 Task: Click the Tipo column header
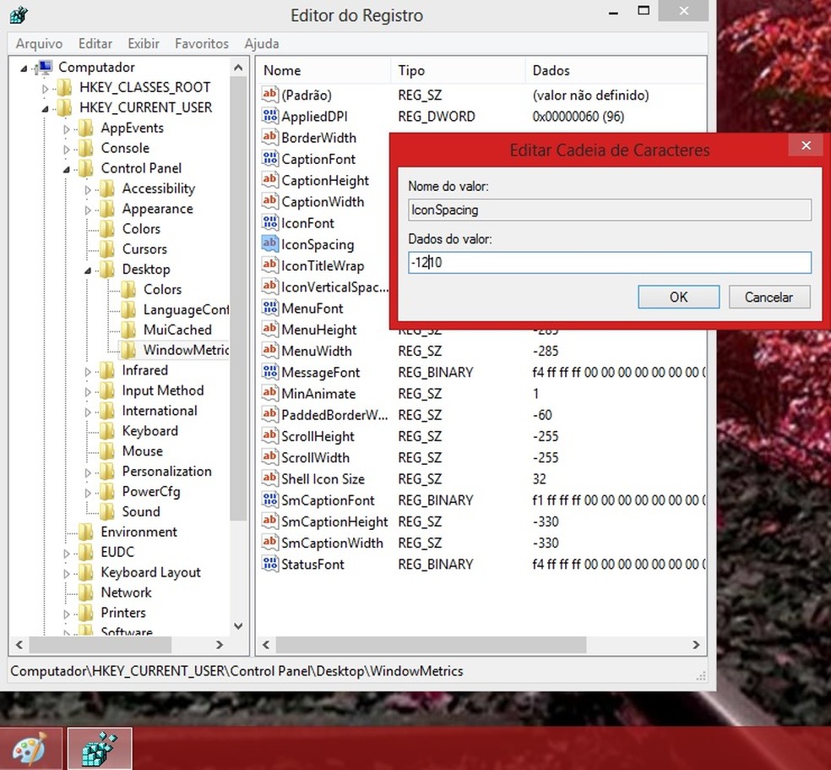(459, 70)
